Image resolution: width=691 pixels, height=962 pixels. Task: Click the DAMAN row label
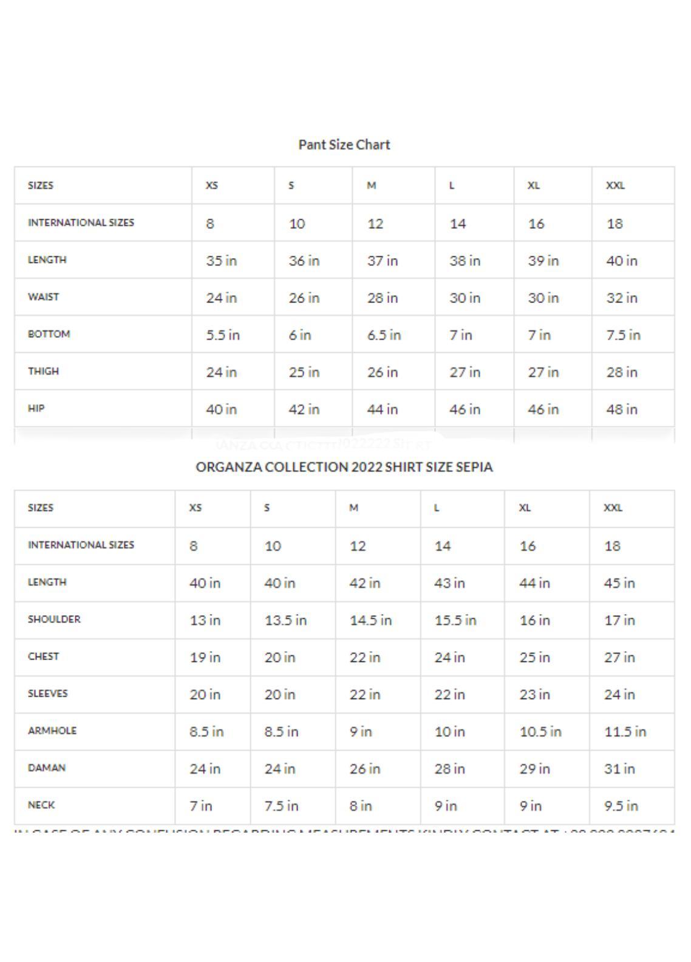coord(46,768)
